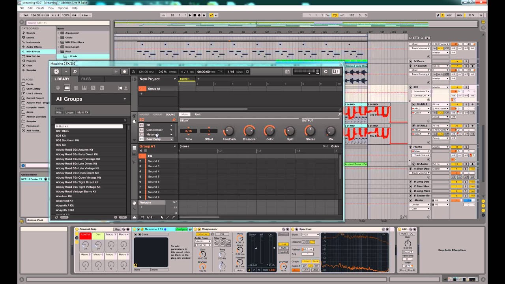Select the Sounds grid icon in library
The height and width of the screenshot is (284, 505).
(76, 88)
